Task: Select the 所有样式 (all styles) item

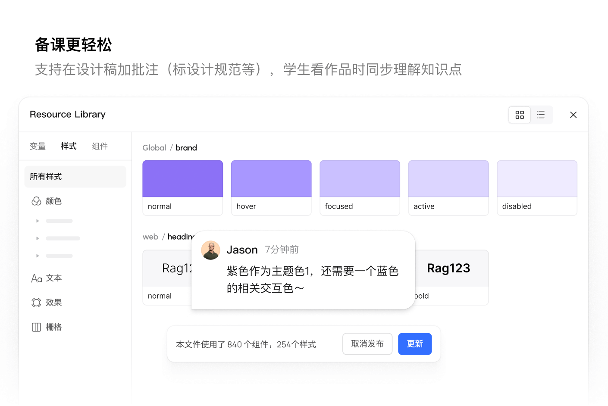Action: pyautogui.click(x=46, y=176)
